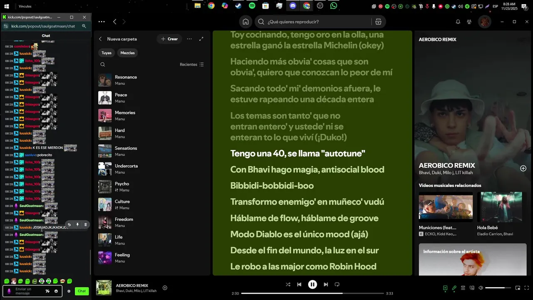Screen dimensions: 533x300
Task: Click the 7TV icon in chat input
Action: [47, 291]
